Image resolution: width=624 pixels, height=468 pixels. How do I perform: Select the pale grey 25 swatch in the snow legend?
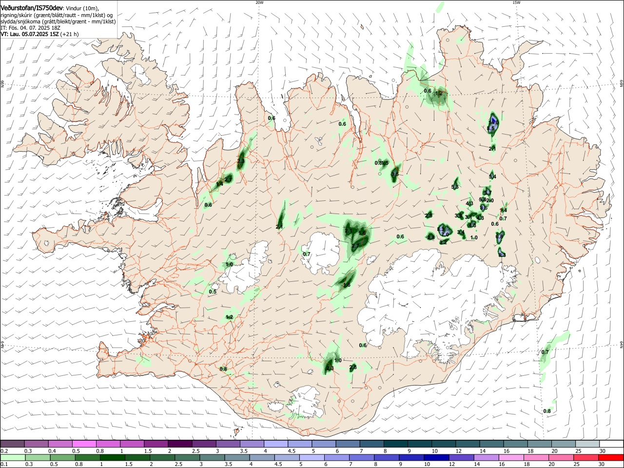[x=587, y=444]
